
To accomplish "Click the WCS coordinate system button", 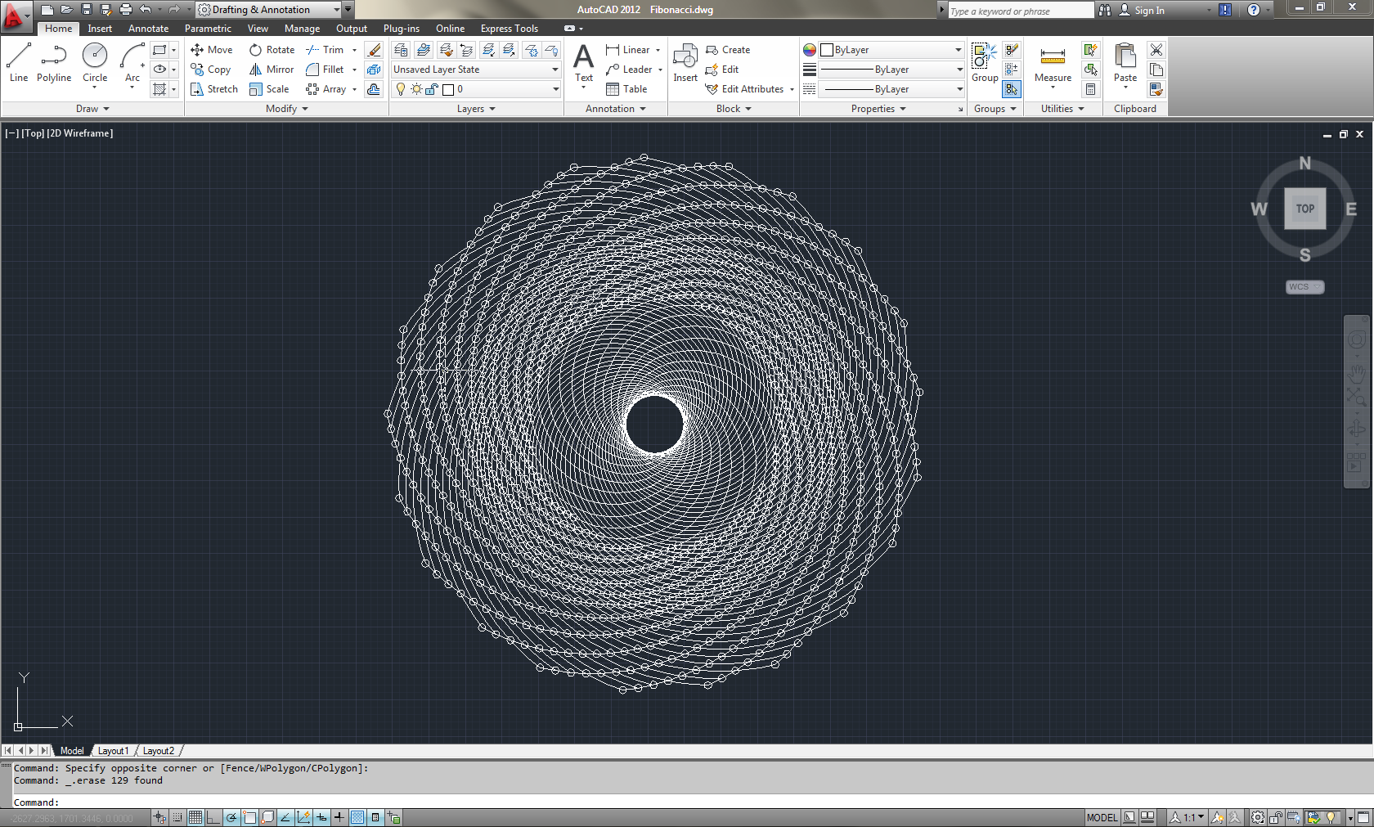I will [x=1304, y=287].
